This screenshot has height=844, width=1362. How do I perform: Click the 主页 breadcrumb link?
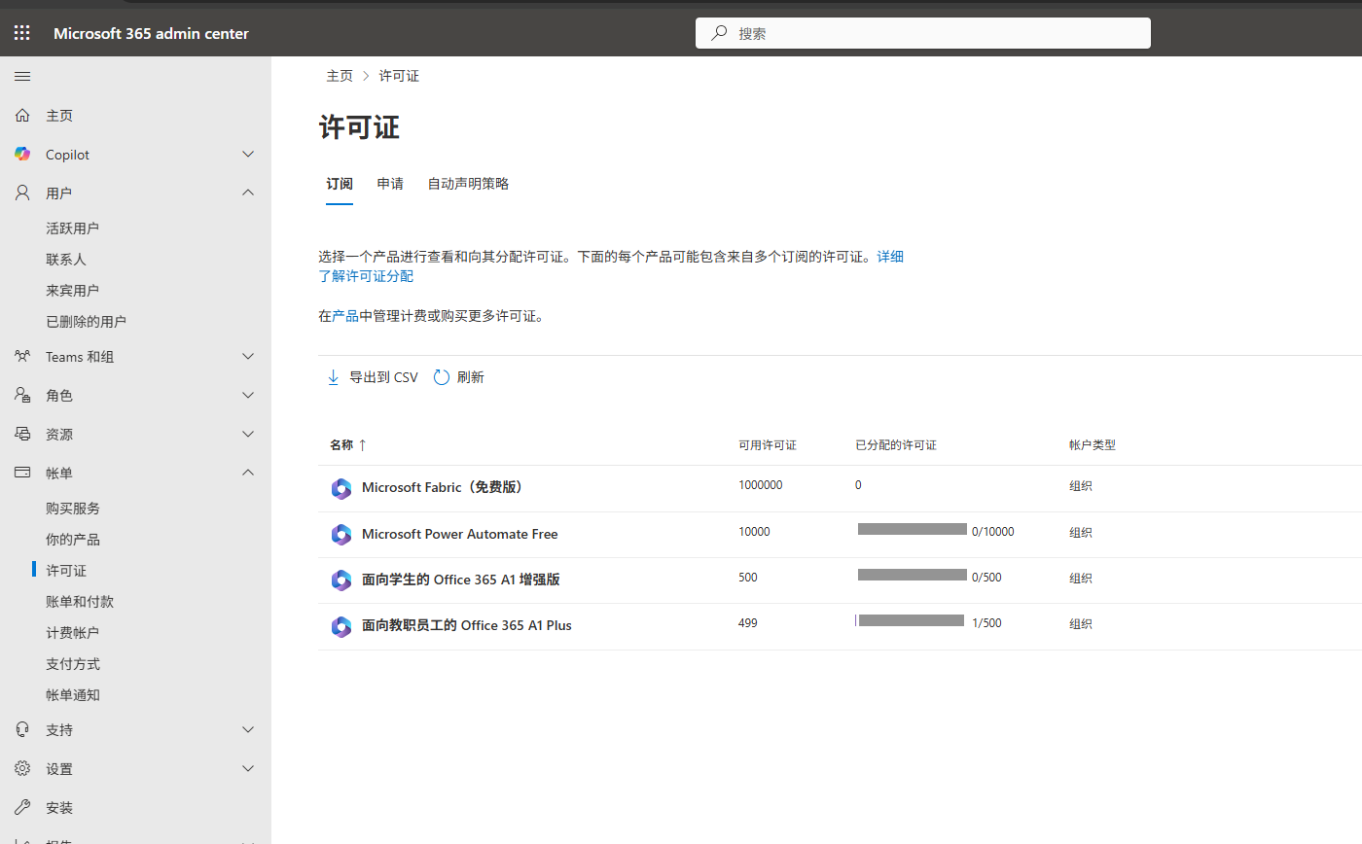coord(340,76)
